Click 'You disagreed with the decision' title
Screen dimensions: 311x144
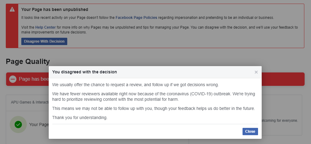[x=85, y=72]
